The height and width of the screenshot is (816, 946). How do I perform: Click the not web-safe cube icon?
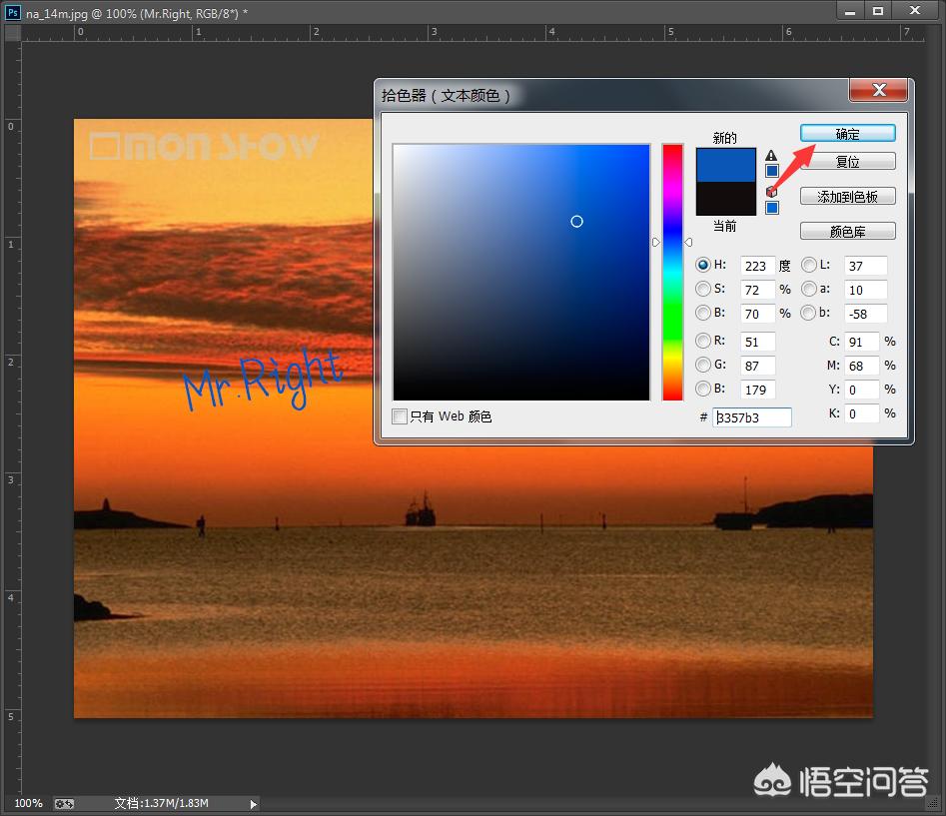(x=771, y=192)
